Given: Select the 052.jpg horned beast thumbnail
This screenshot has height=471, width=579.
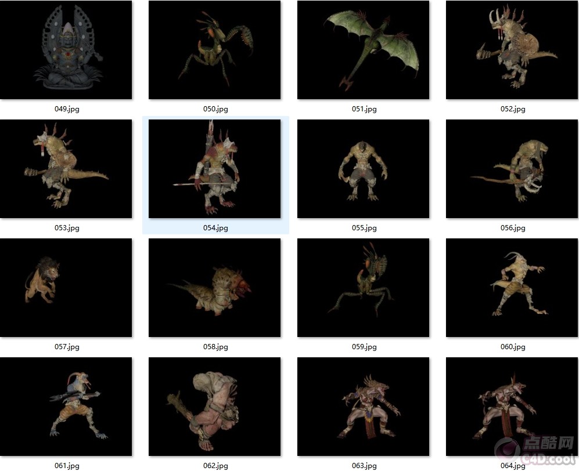Looking at the screenshot, I should [x=512, y=50].
